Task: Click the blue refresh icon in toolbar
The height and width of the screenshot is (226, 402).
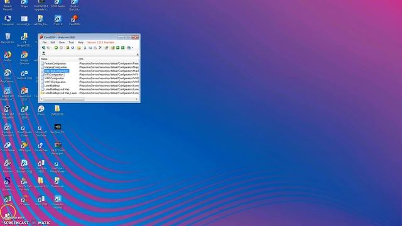Action: click(x=73, y=48)
